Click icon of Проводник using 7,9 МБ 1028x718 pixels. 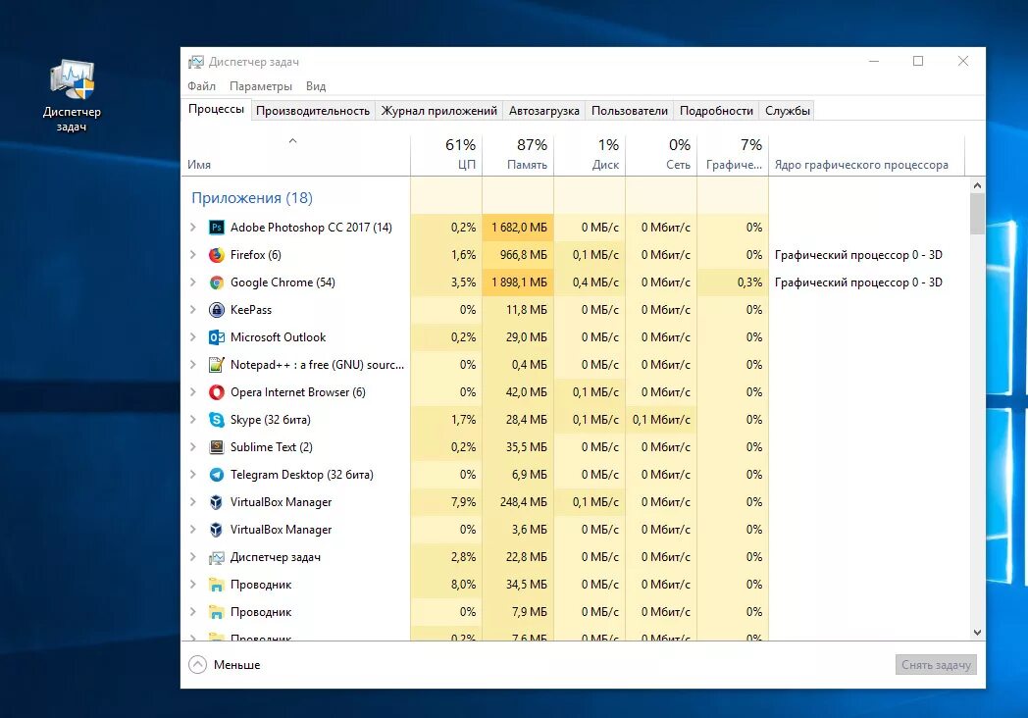tap(217, 612)
